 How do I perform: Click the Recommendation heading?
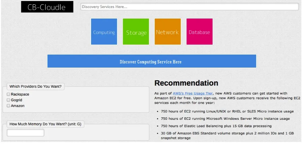click(186, 83)
